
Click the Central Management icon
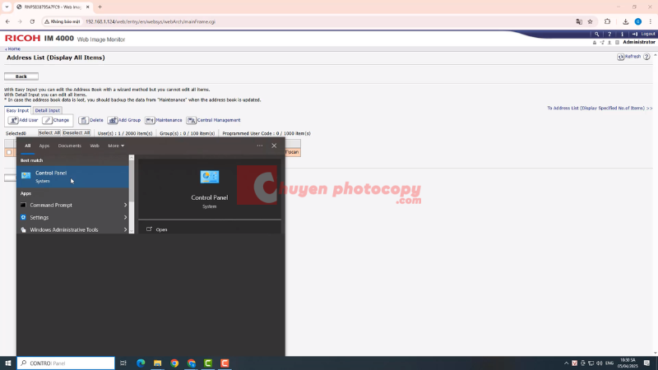point(191,120)
